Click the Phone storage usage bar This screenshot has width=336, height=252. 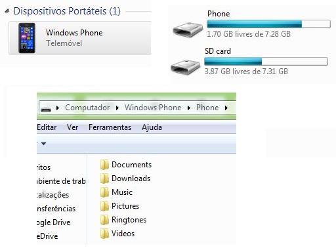click(x=268, y=24)
